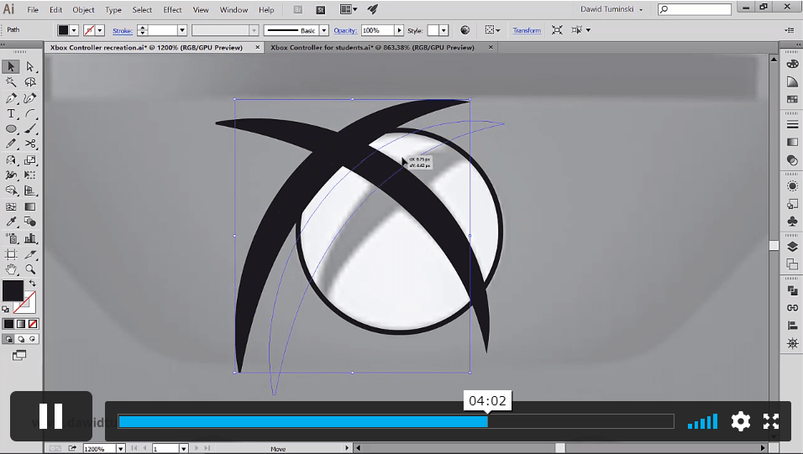Set fill mode to Color
The image size is (803, 454).
point(8,324)
